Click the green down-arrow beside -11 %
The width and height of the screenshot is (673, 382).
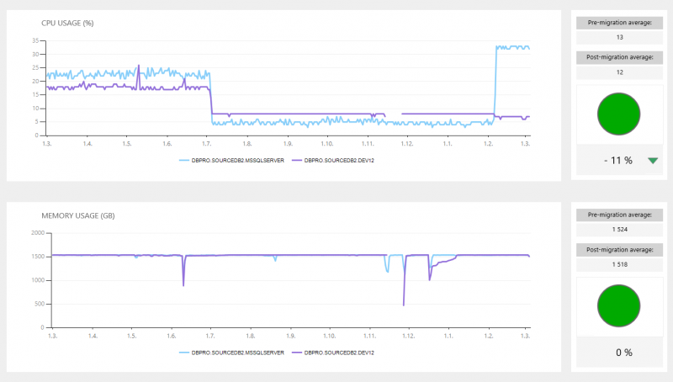pyautogui.click(x=654, y=160)
